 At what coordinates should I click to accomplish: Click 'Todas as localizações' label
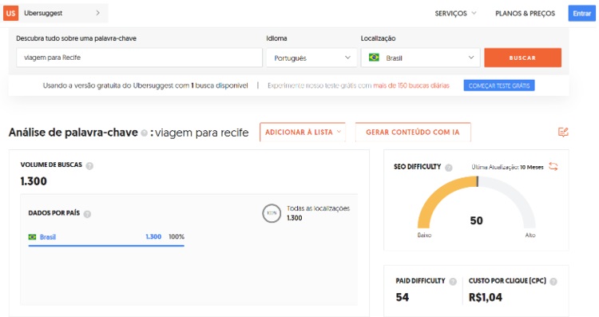click(x=318, y=208)
